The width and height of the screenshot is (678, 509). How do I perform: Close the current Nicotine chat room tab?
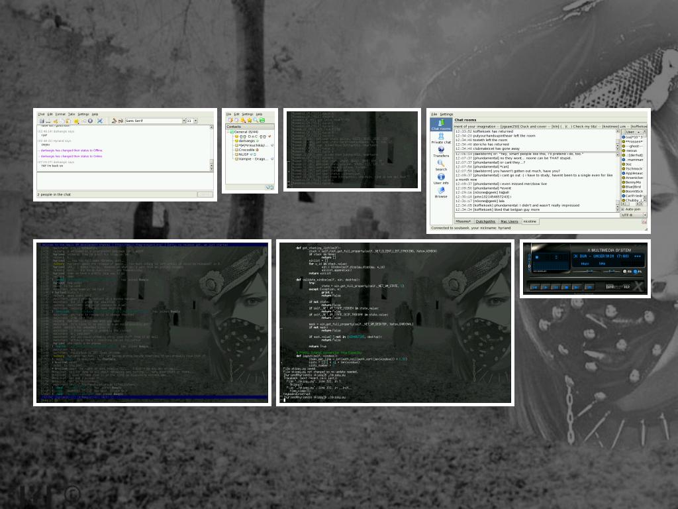(x=644, y=221)
